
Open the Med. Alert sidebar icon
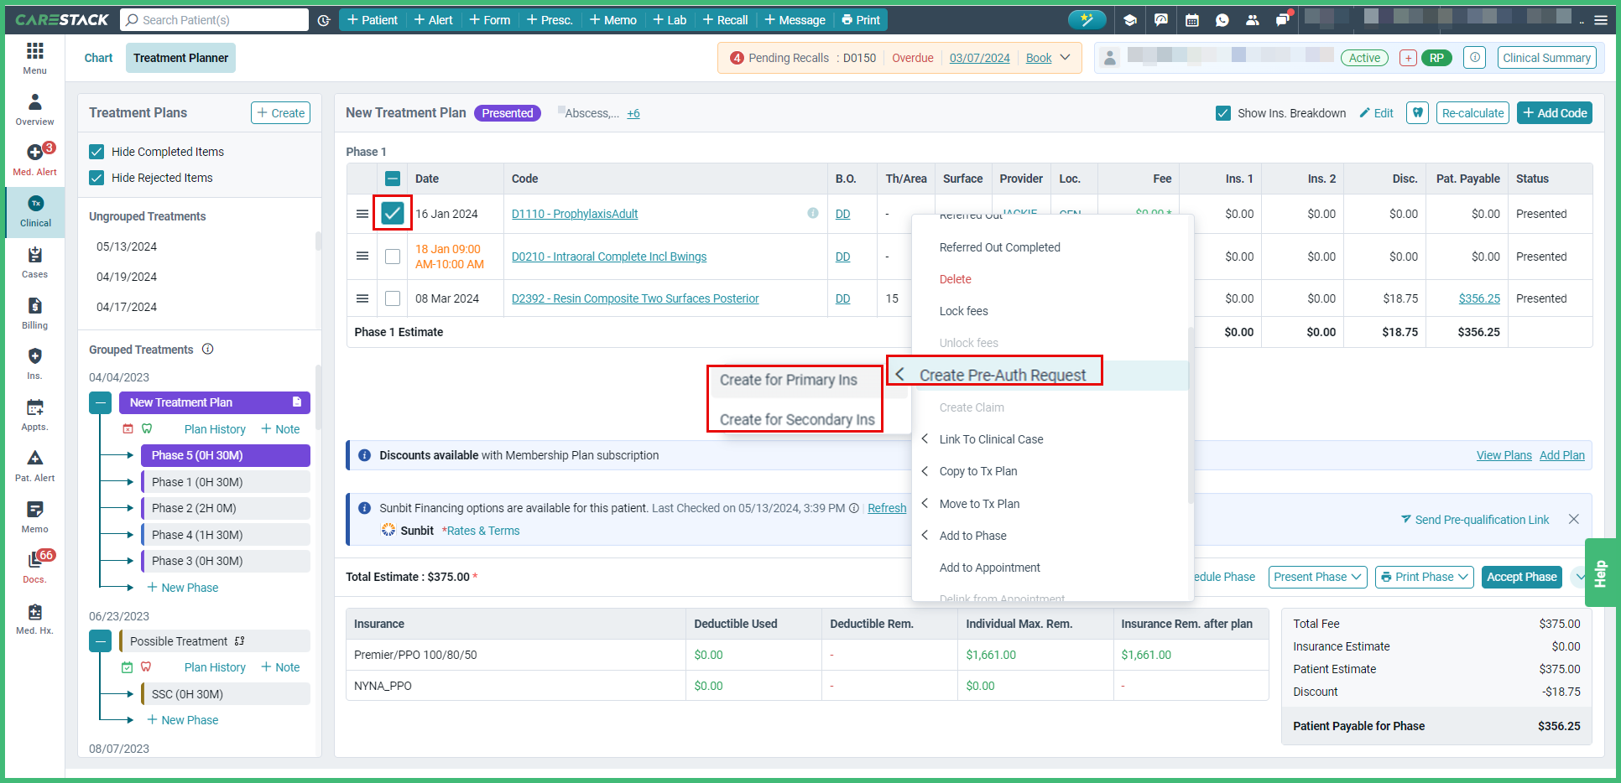[34, 158]
